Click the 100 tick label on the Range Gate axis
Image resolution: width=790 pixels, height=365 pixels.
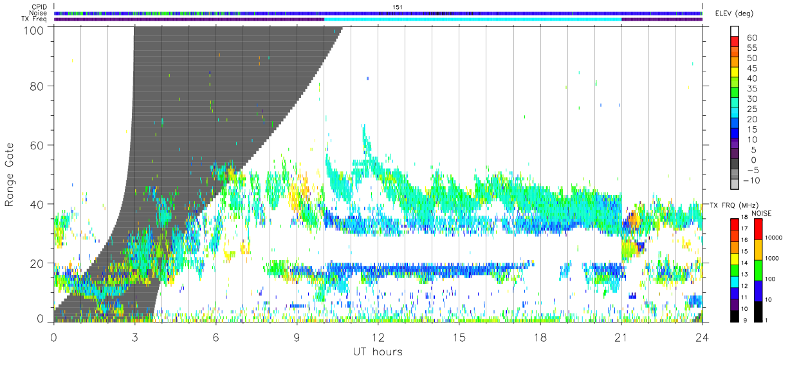click(x=34, y=30)
